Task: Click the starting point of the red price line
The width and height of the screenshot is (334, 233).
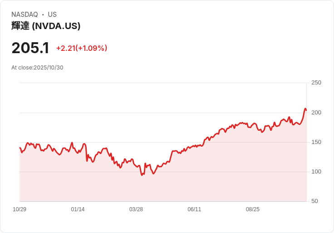Action: coord(20,148)
